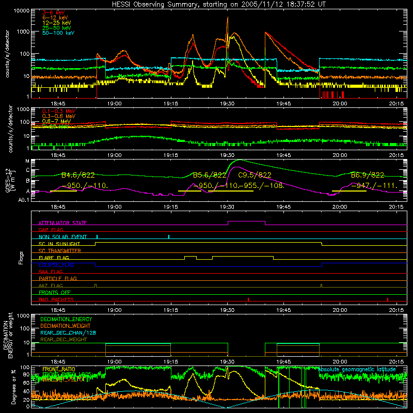Screen dimensions: 413x413
Task: Select the orange 6-12 keV legend entry
Action: click(x=55, y=18)
